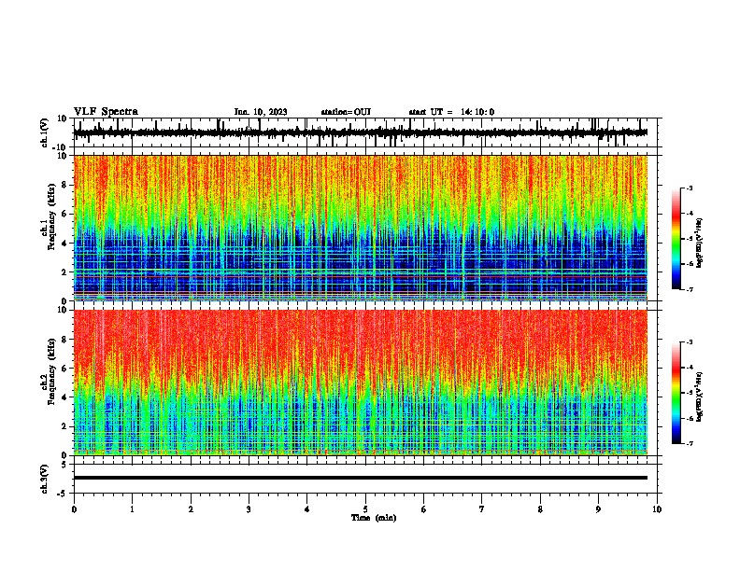Image resolution: width=740 pixels, height=571 pixels.
Task: Click the "VLF Spectra" title text
Action: [x=106, y=112]
